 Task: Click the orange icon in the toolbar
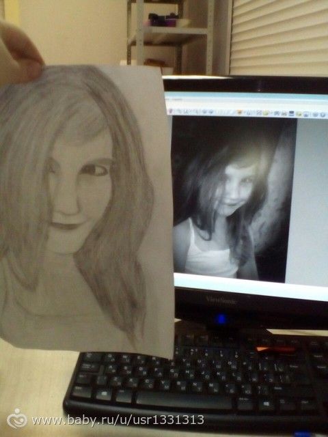240,113
